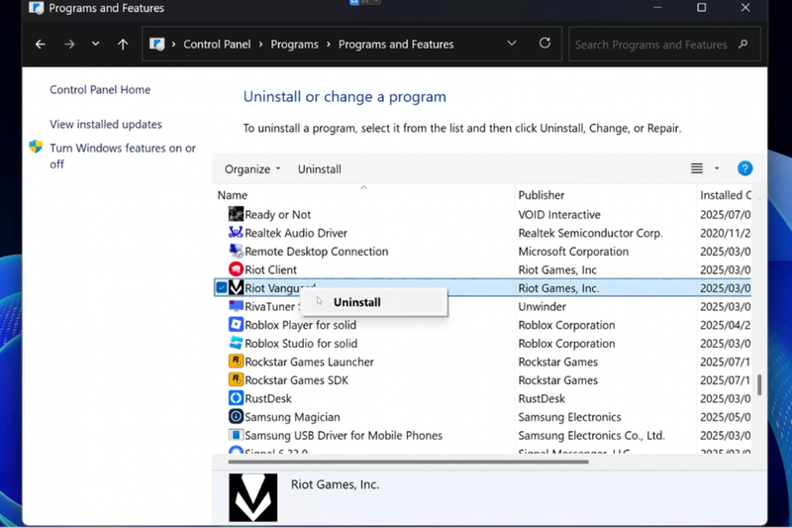Screen dimensions: 792x528
Task: Click the Rockstar Games Launcher icon
Action: tap(236, 362)
